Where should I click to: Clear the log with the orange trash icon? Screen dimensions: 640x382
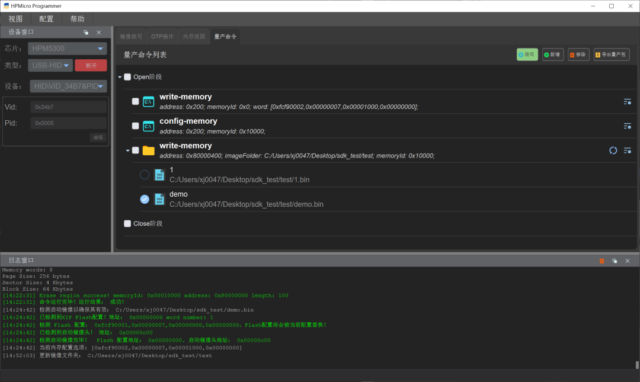[x=601, y=261]
